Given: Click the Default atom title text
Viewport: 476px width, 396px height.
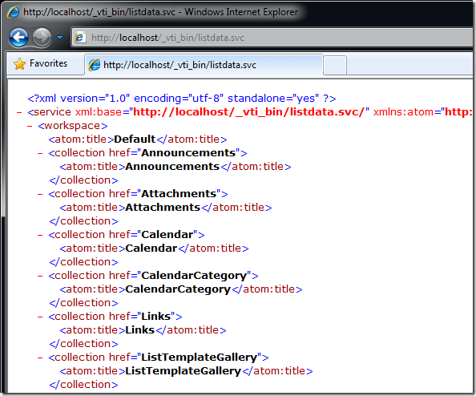Looking at the screenshot, I should [135, 139].
